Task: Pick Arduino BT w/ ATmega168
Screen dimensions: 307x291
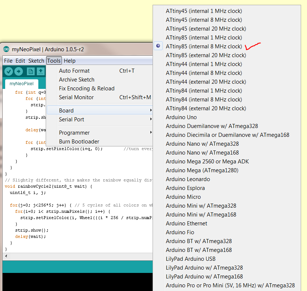Action: pyautogui.click(x=199, y=250)
